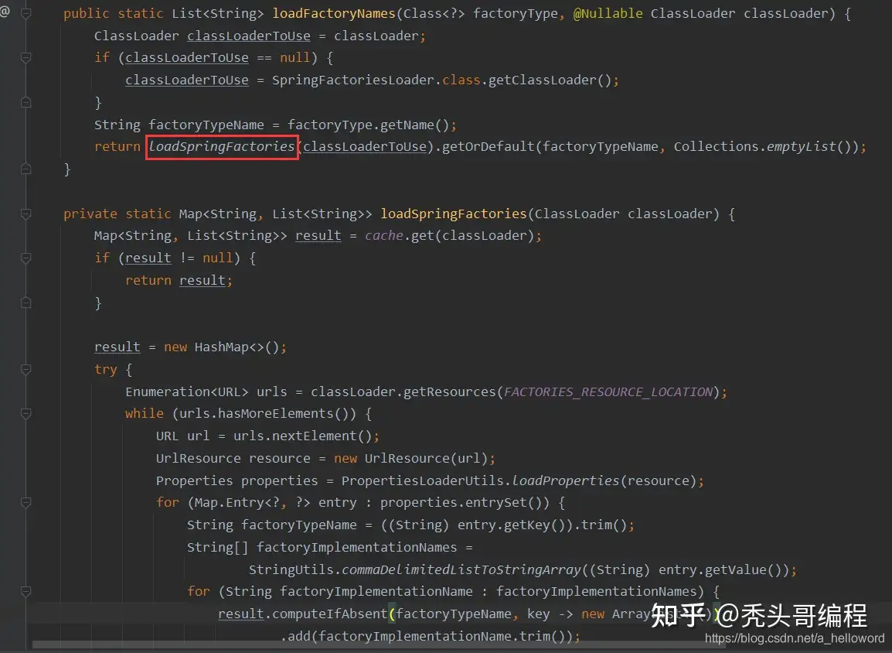Click loadSpringFactories in the private method declaration
The image size is (892, 653).
coord(454,214)
